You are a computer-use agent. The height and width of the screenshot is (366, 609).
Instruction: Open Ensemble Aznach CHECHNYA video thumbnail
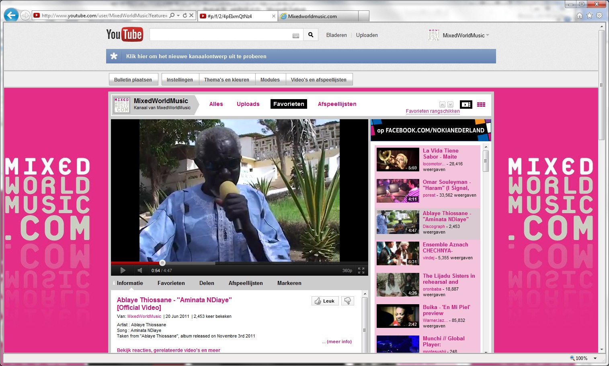pyautogui.click(x=398, y=253)
